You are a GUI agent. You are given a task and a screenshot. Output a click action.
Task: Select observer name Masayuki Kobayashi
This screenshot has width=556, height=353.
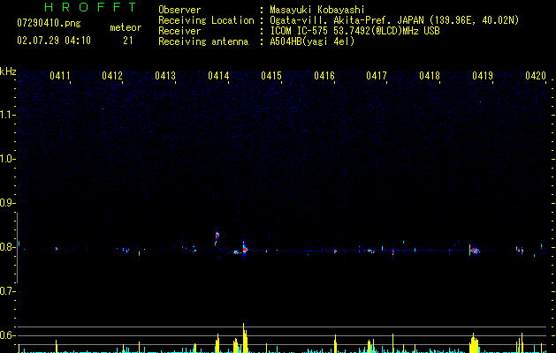317,10
